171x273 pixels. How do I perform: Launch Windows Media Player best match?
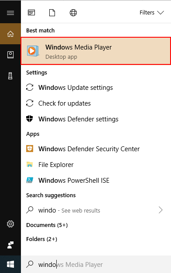pyautogui.click(x=96, y=51)
